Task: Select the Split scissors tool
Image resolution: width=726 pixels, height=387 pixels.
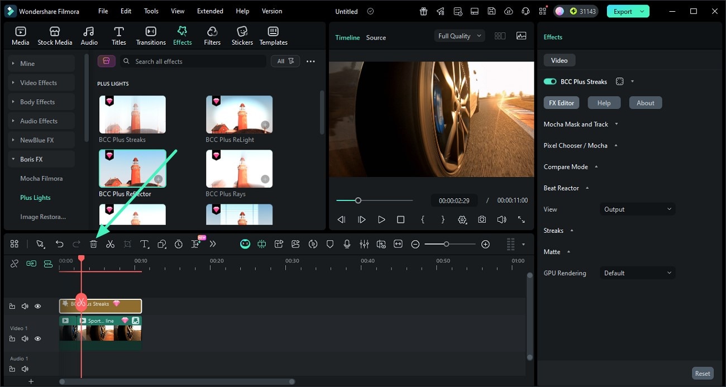Action: click(110, 244)
